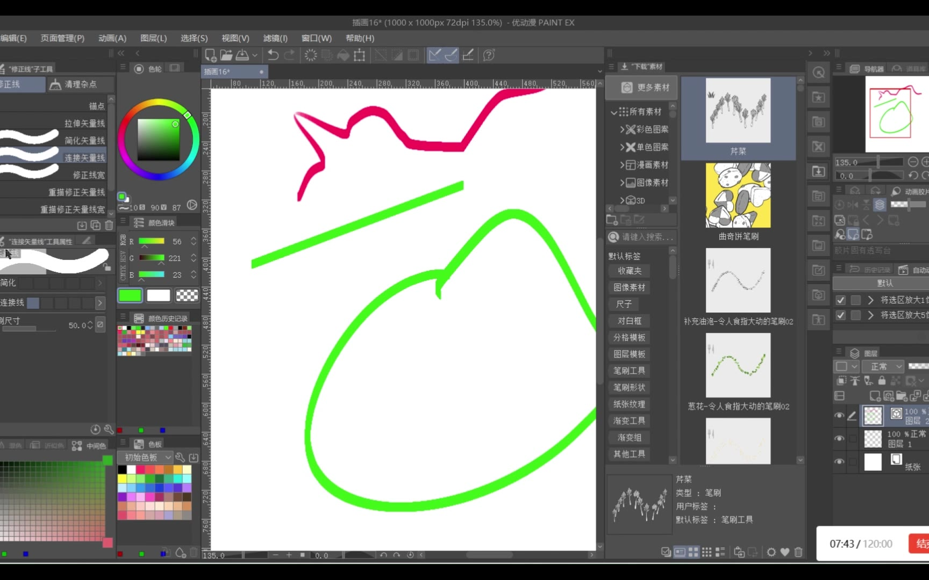The width and height of the screenshot is (929, 580).
Task: Open the 滤镜(I) menu
Action: (x=275, y=38)
